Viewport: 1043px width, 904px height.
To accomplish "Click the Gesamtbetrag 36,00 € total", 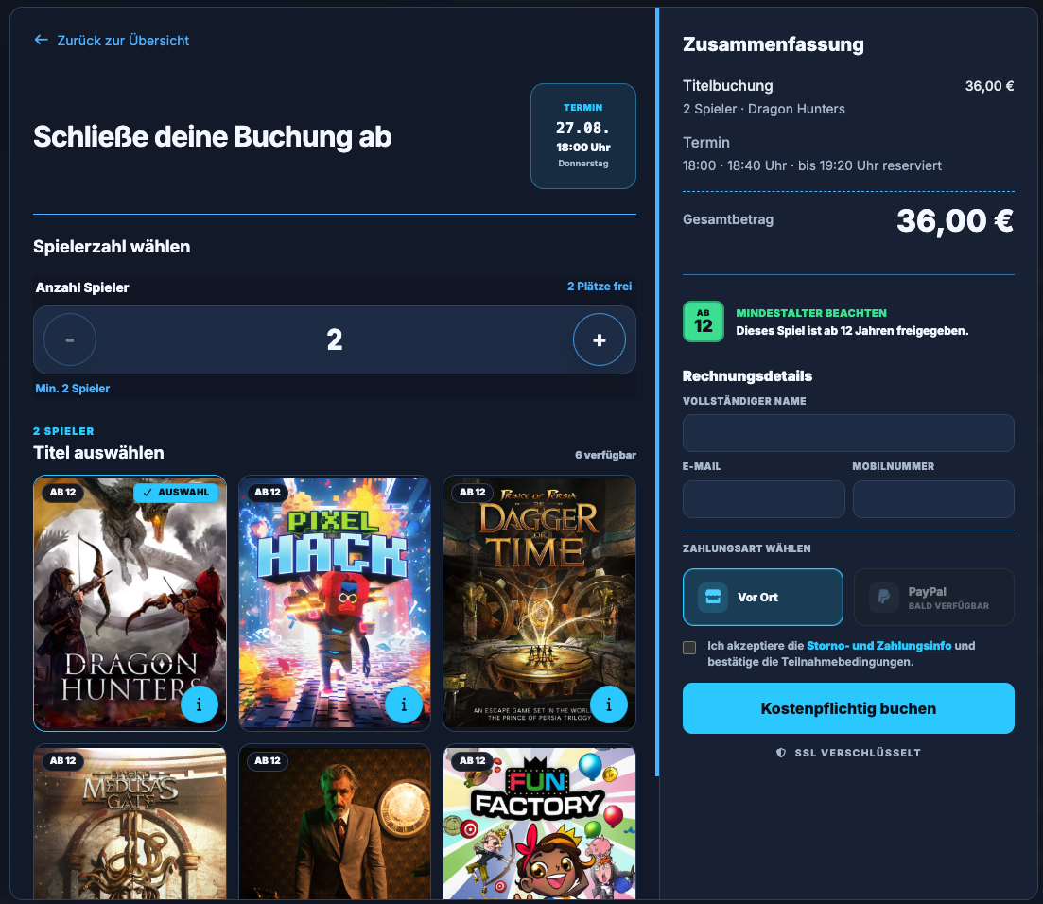I will (954, 221).
